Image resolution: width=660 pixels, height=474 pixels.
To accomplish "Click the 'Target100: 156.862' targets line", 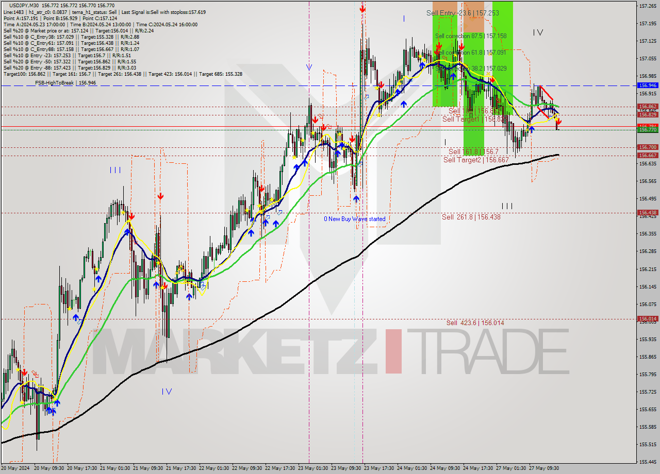I will [123, 74].
